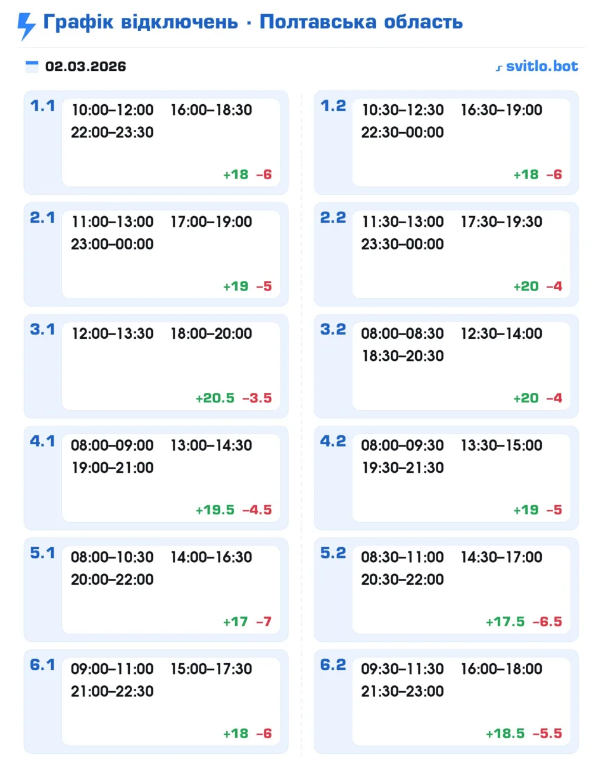Click the red −6.5 value in group 5.2
The image size is (602, 774).
(x=547, y=622)
